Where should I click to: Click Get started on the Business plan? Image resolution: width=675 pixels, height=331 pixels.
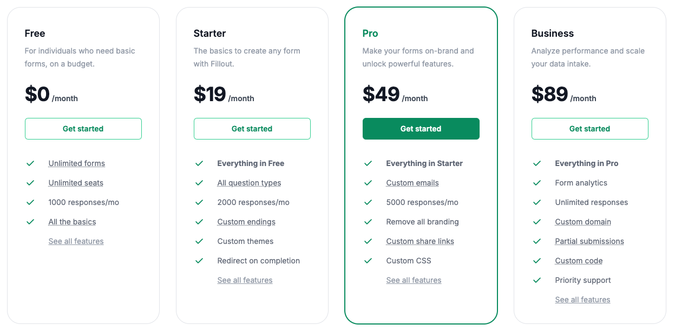tap(589, 129)
